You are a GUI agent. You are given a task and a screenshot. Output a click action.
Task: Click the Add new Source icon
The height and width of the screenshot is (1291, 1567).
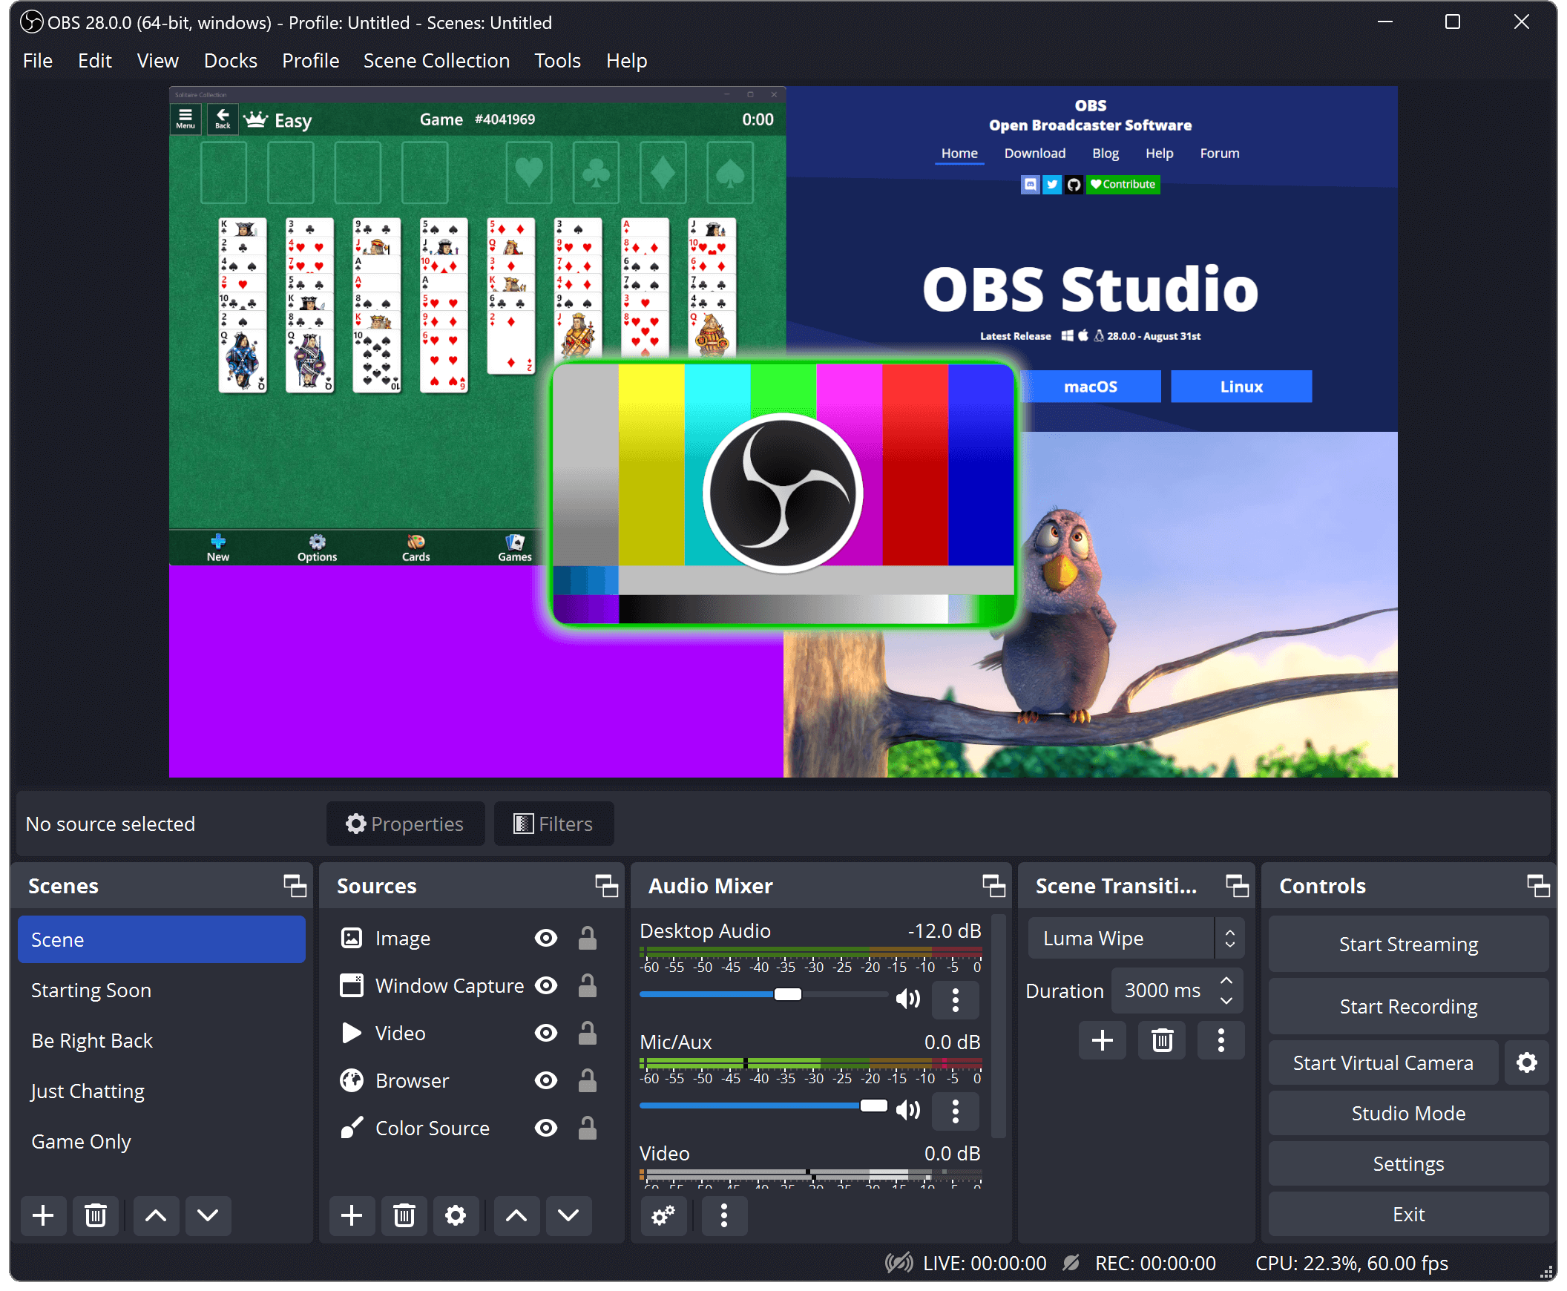(x=352, y=1217)
